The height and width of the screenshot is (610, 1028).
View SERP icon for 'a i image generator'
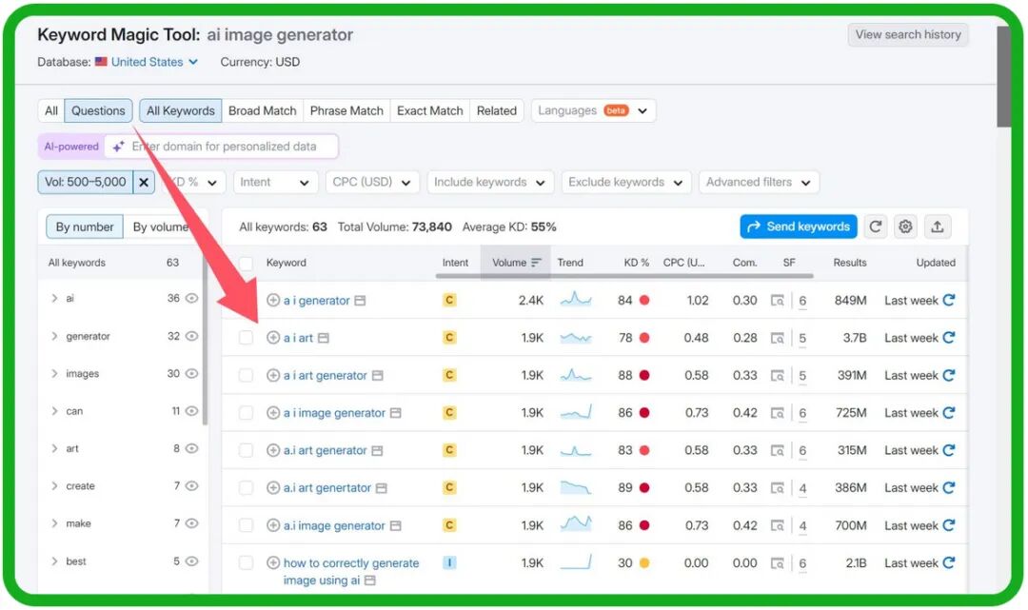[x=778, y=413]
